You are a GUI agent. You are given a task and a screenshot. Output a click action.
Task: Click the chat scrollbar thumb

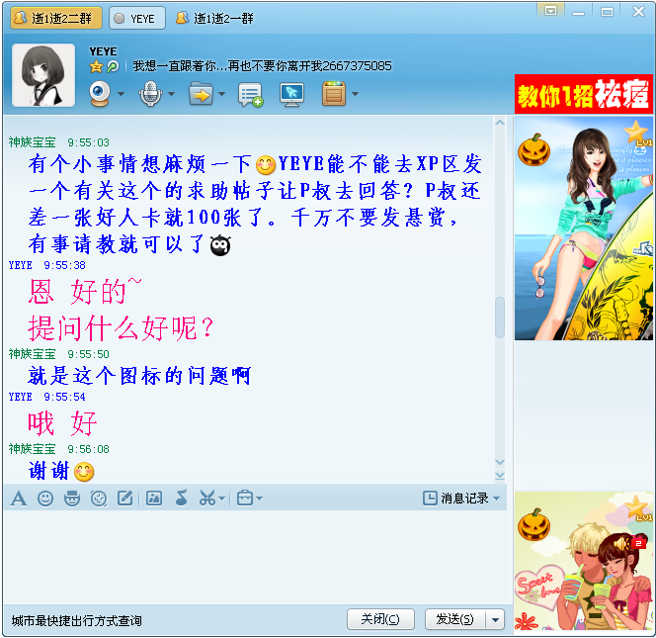click(500, 318)
